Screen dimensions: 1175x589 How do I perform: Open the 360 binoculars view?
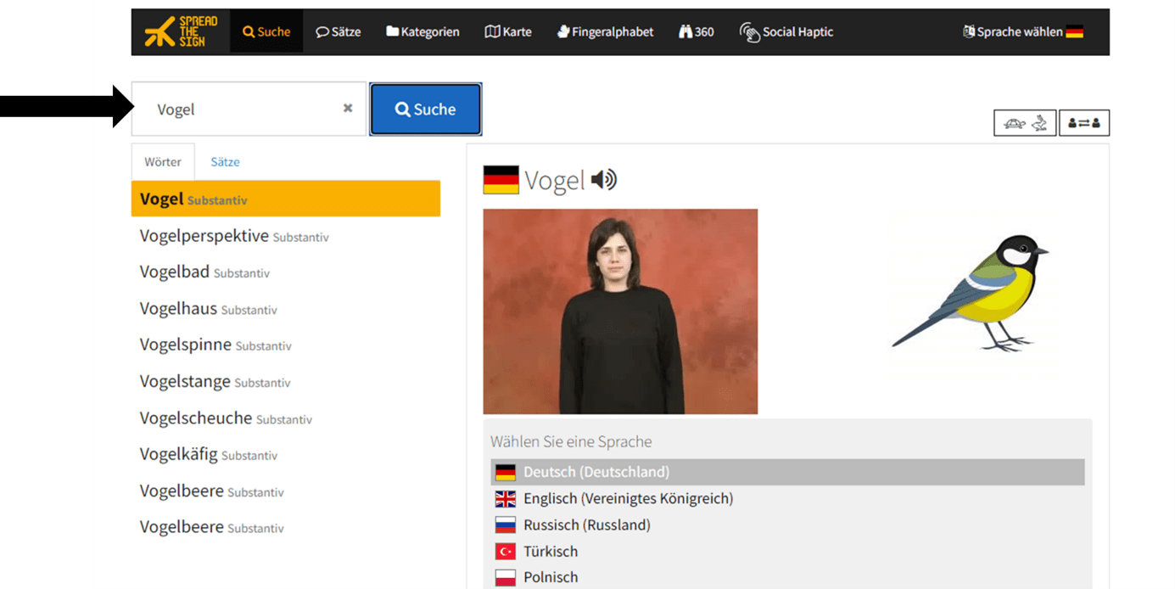click(x=696, y=32)
